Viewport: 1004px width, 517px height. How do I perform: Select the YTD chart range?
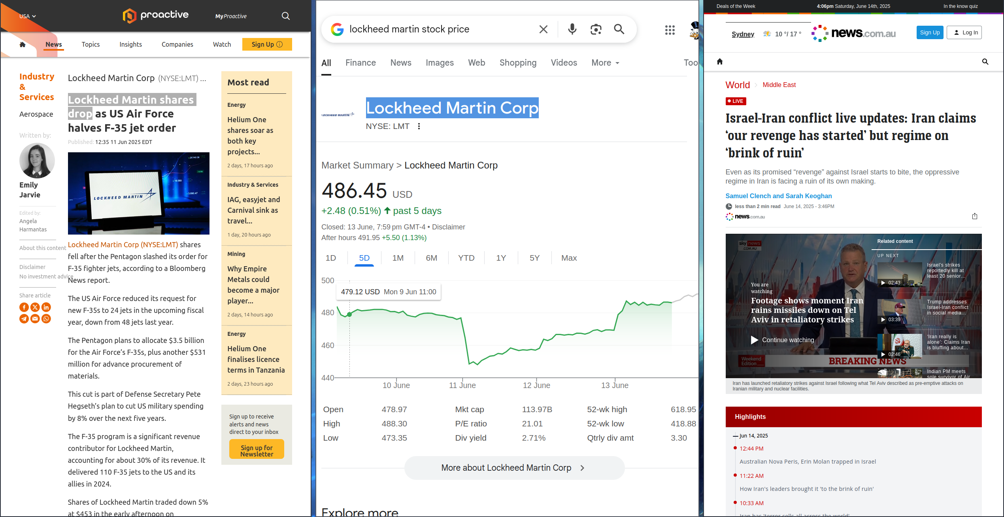466,258
